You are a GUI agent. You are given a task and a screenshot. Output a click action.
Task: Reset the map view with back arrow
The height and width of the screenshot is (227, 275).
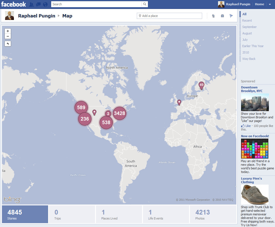coord(8,44)
